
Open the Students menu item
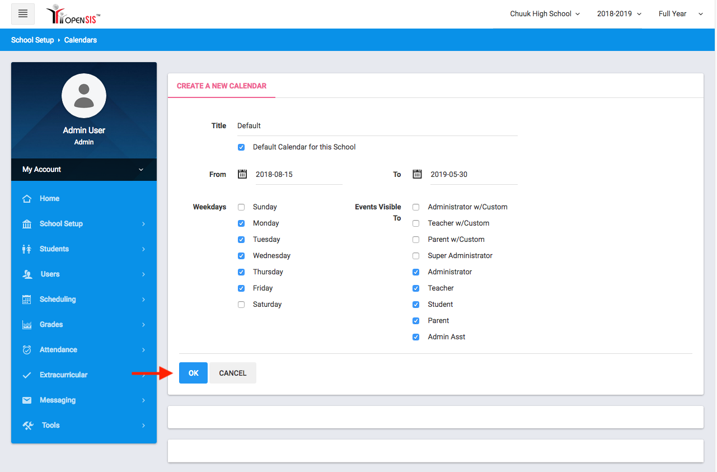(54, 249)
